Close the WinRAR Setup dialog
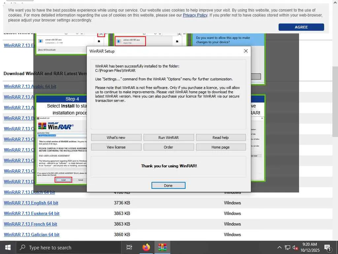This screenshot has height=254, width=338. [x=246, y=51]
